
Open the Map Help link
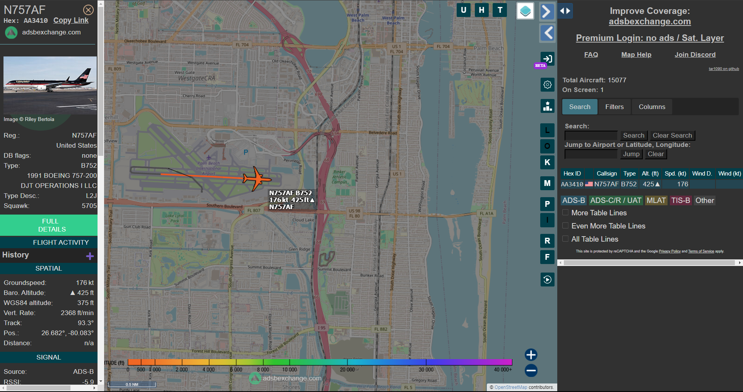coord(636,55)
